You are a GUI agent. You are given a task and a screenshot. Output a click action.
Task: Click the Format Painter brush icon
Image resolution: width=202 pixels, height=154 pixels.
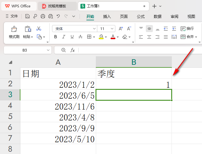[14, 29]
